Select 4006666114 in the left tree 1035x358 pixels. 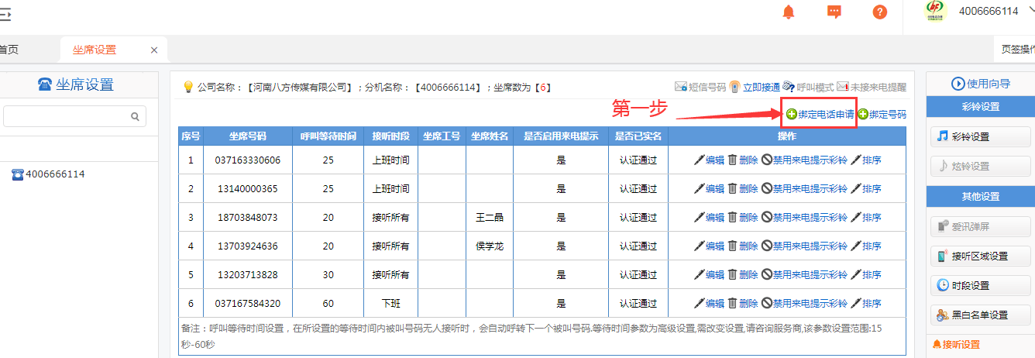pos(54,174)
